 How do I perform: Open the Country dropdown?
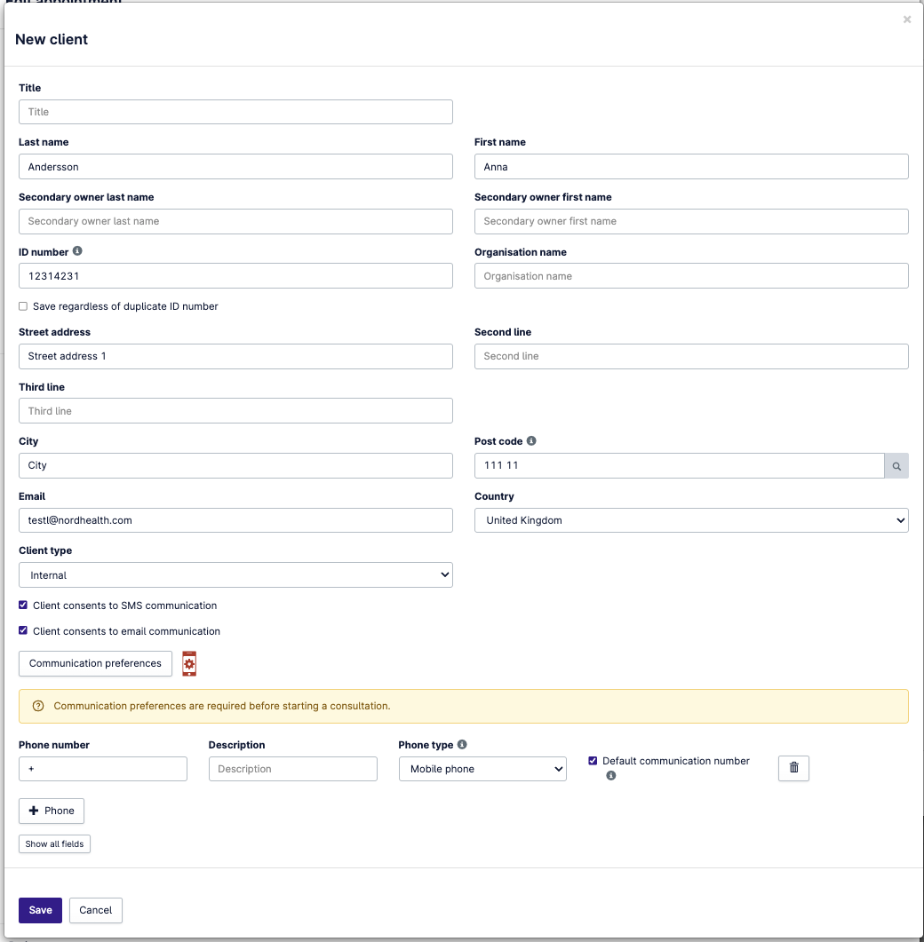(691, 520)
